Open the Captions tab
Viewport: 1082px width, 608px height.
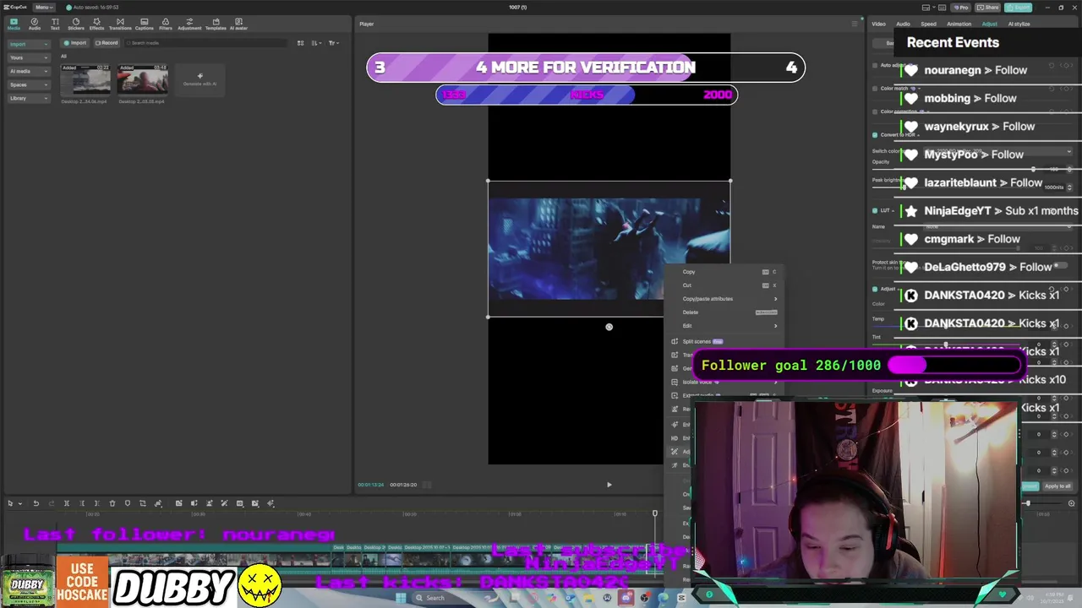[x=144, y=24]
